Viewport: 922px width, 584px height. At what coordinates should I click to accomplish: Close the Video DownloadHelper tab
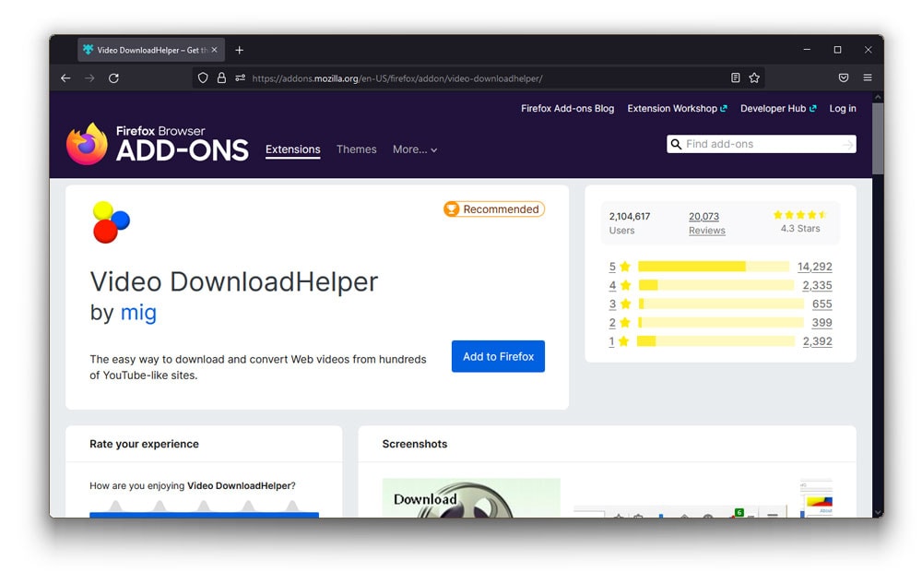[x=214, y=50]
